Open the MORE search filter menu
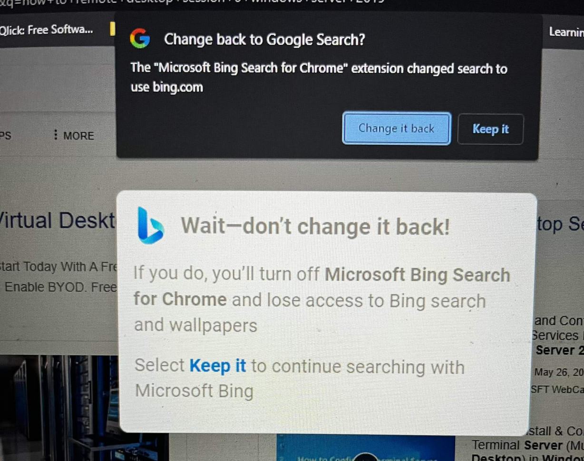The image size is (584, 461). click(x=74, y=136)
